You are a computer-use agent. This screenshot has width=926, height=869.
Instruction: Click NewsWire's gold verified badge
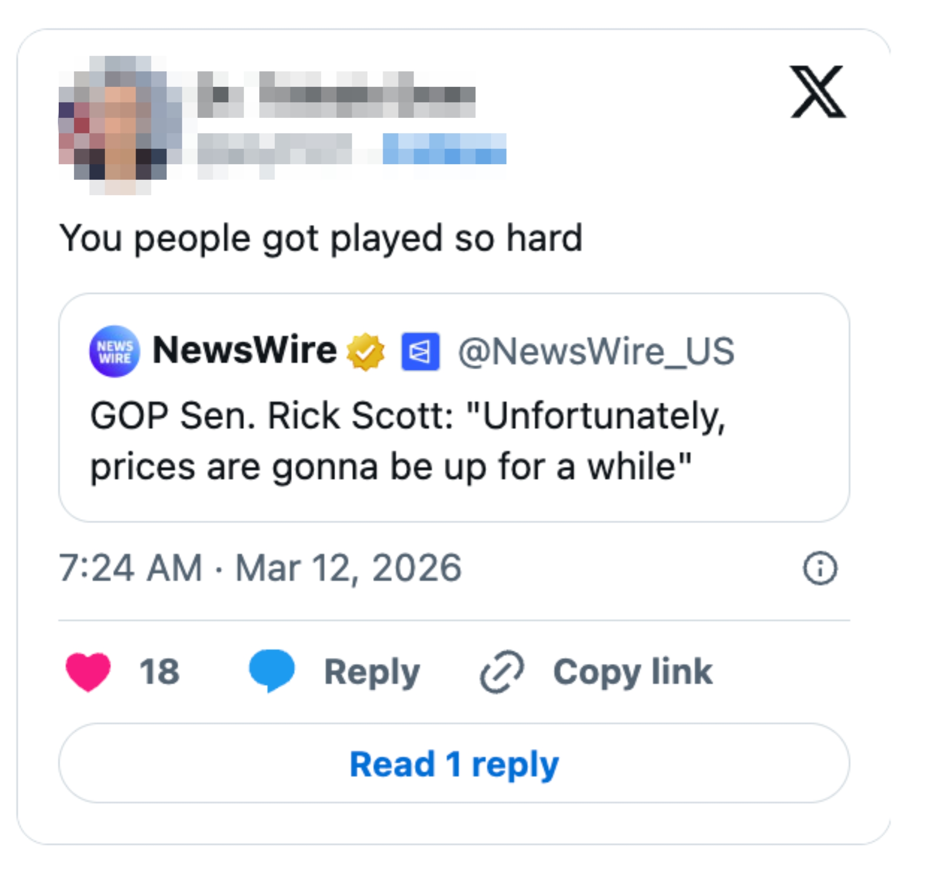[366, 352]
